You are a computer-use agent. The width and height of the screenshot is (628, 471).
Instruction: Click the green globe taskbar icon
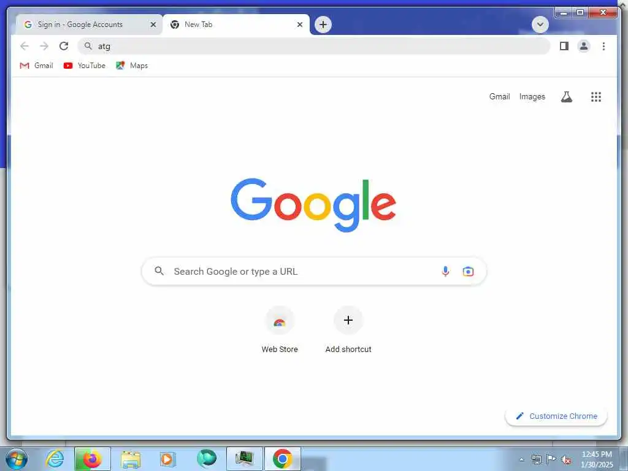coord(207,459)
